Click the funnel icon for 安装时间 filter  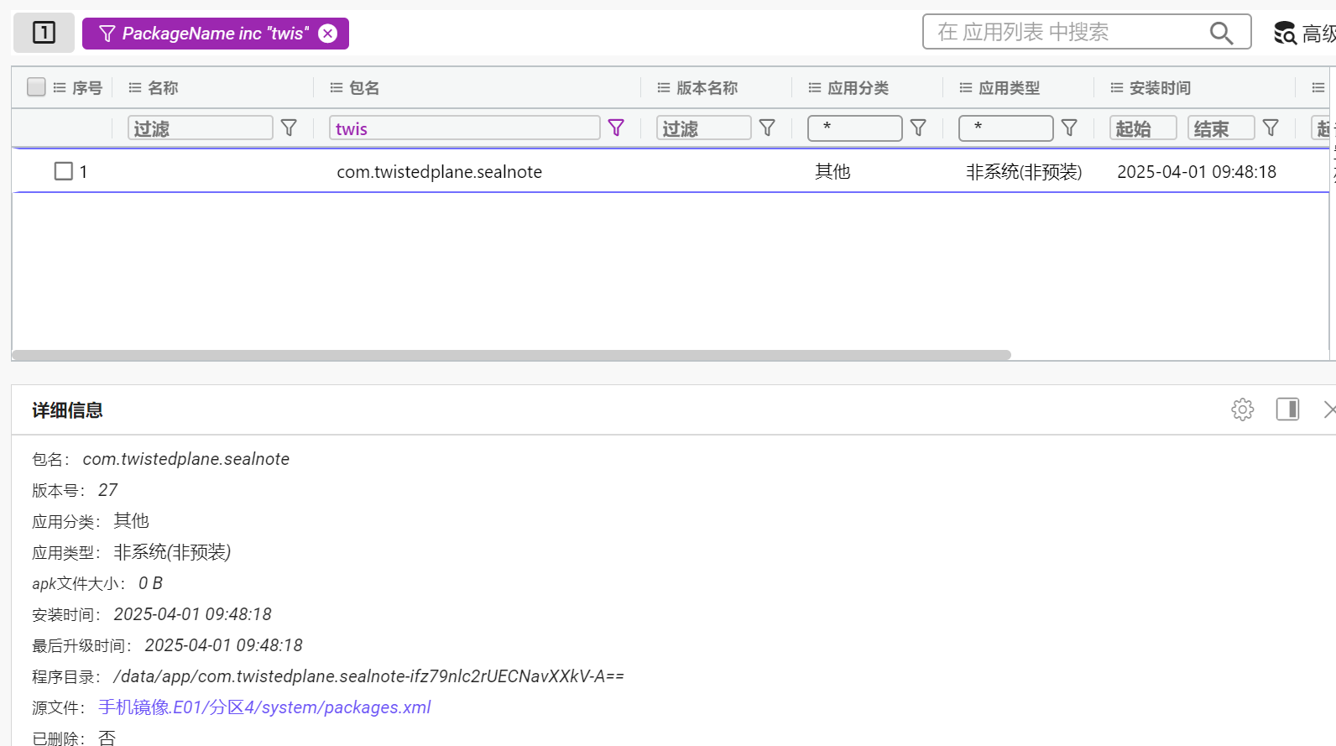[x=1271, y=128]
